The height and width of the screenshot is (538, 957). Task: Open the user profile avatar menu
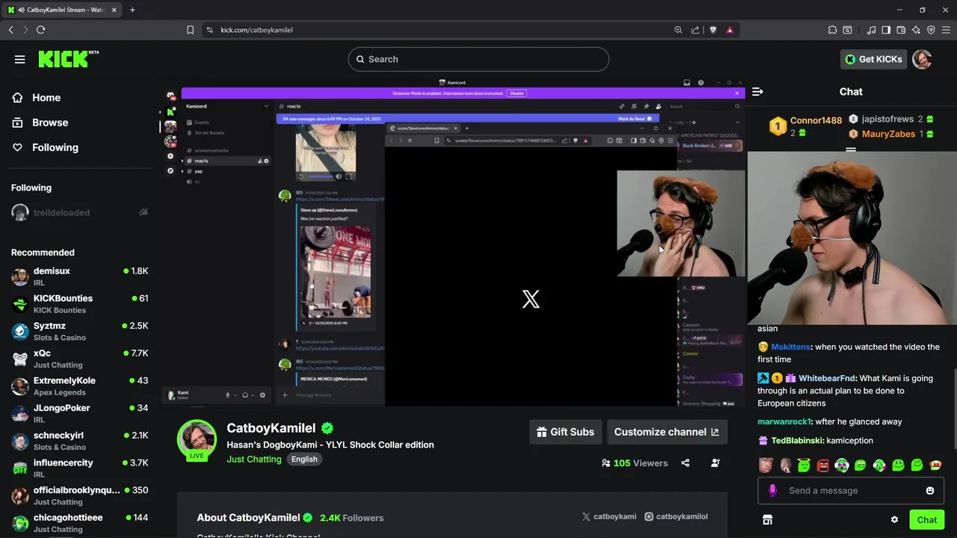click(922, 59)
